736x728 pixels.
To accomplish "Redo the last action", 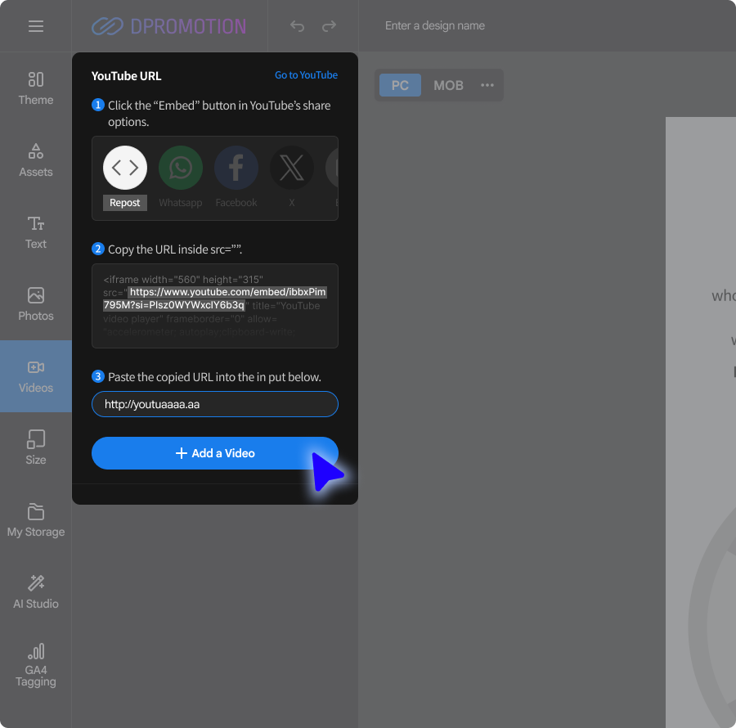I will point(329,26).
